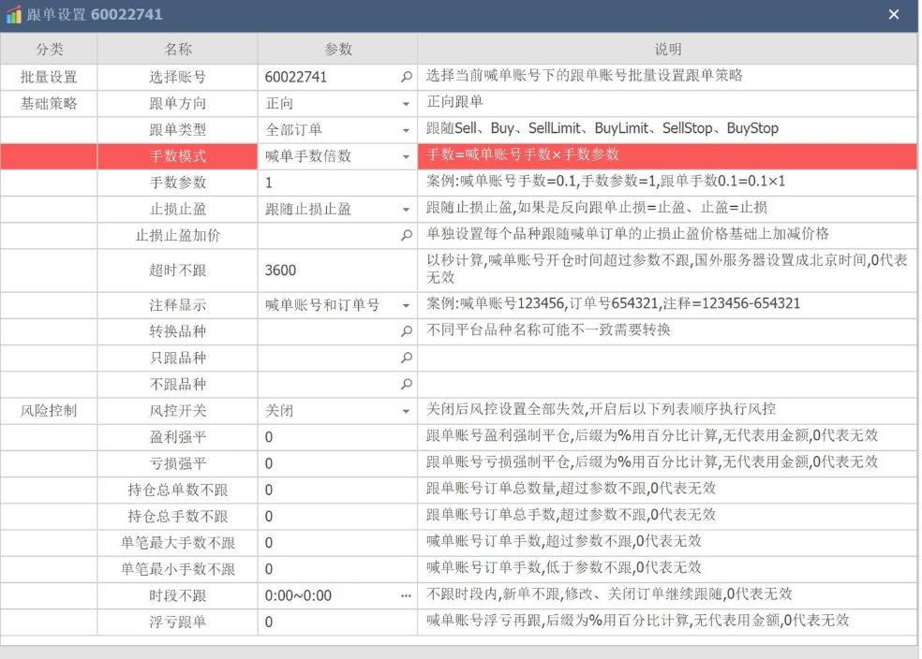Expand the 跟单方向 dropdown arrow

point(406,104)
